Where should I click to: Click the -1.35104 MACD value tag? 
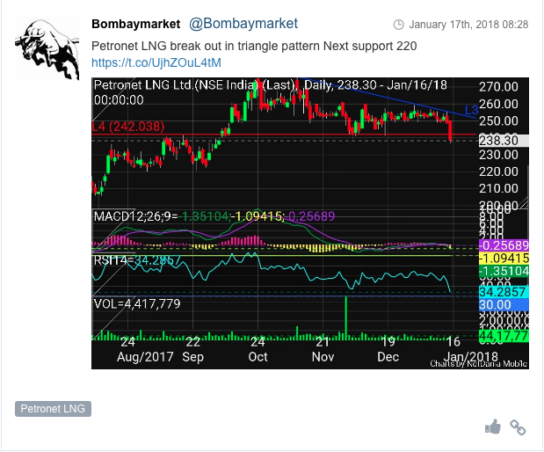504,271
